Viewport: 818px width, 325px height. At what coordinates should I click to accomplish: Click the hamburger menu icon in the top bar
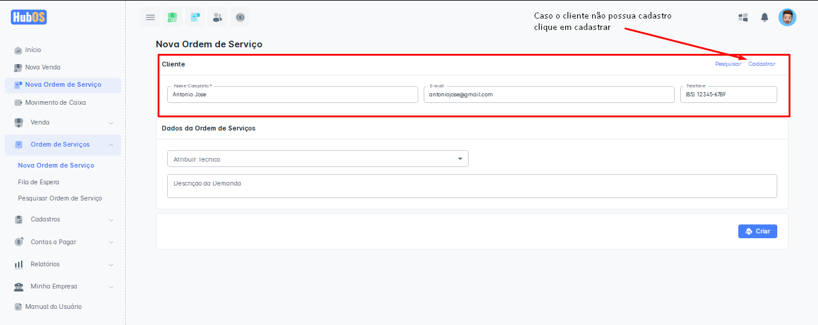coord(150,17)
